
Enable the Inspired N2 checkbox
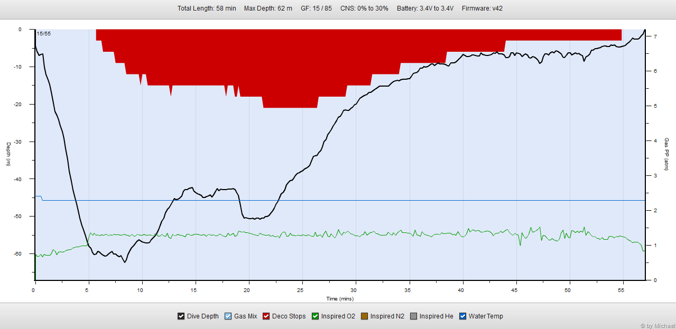click(x=365, y=316)
